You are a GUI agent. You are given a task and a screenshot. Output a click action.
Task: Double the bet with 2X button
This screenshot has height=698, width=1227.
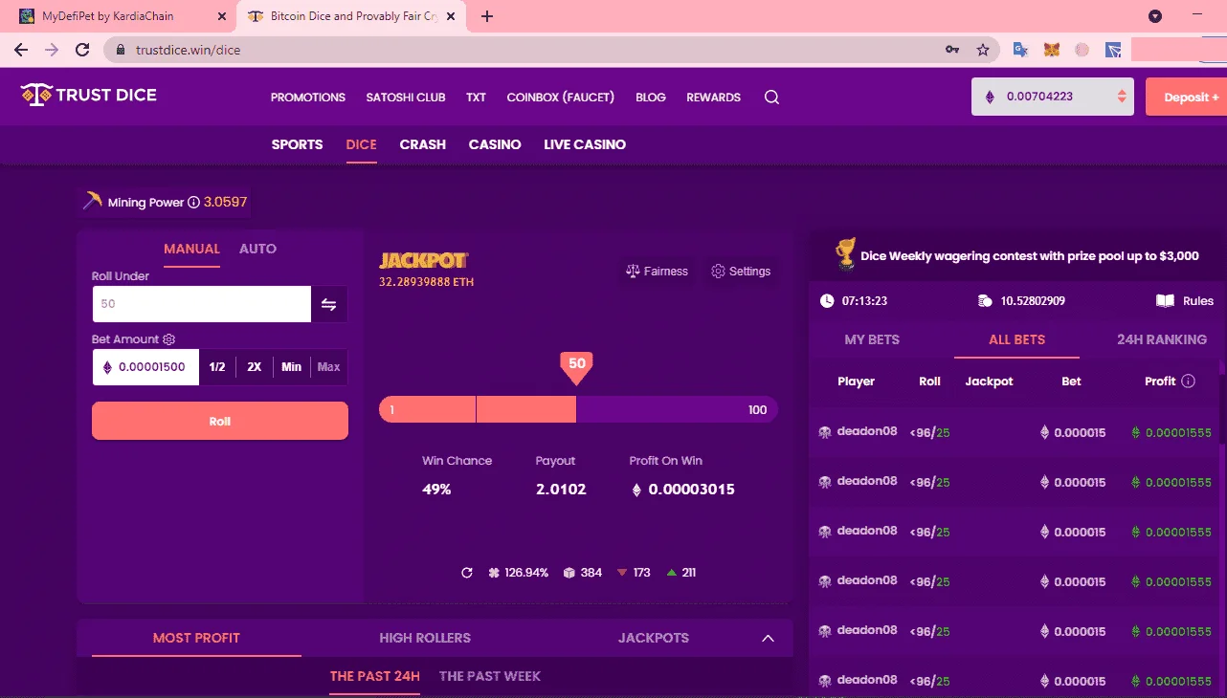255,367
